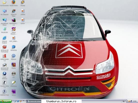Open the Mozilla Firefox desktop shortcut
The height and width of the screenshot is (103, 138).
[x=14, y=2]
